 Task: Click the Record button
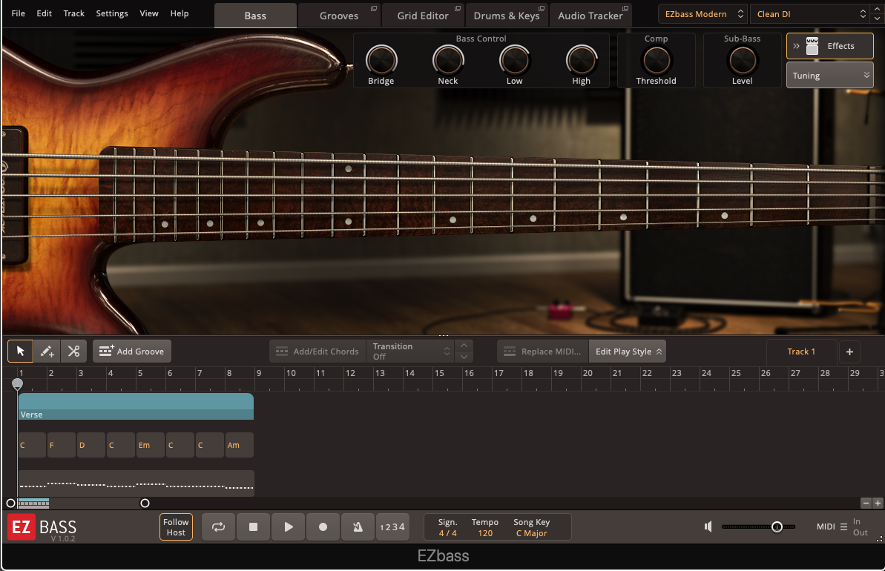tap(323, 527)
